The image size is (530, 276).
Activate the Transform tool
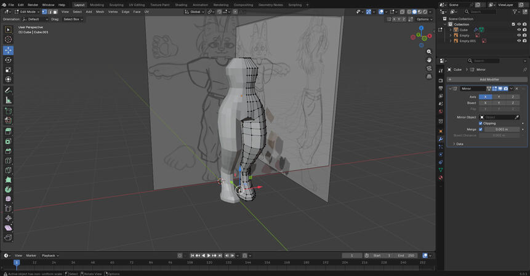tap(8, 79)
